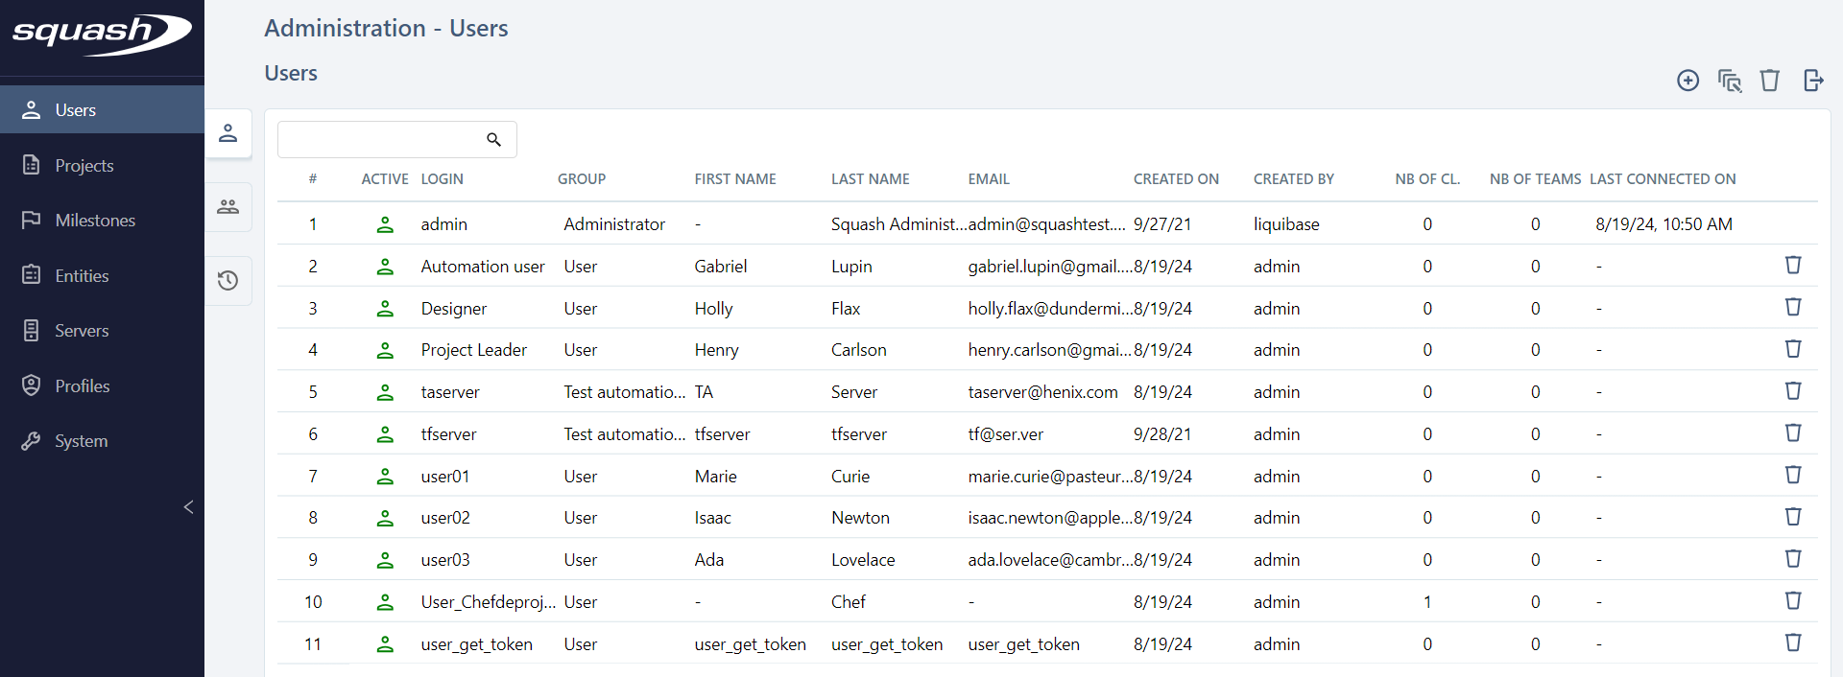Click the users search input field
The image size is (1843, 677).
379,140
